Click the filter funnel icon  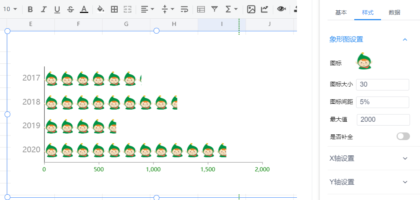pyautogui.click(x=214, y=10)
